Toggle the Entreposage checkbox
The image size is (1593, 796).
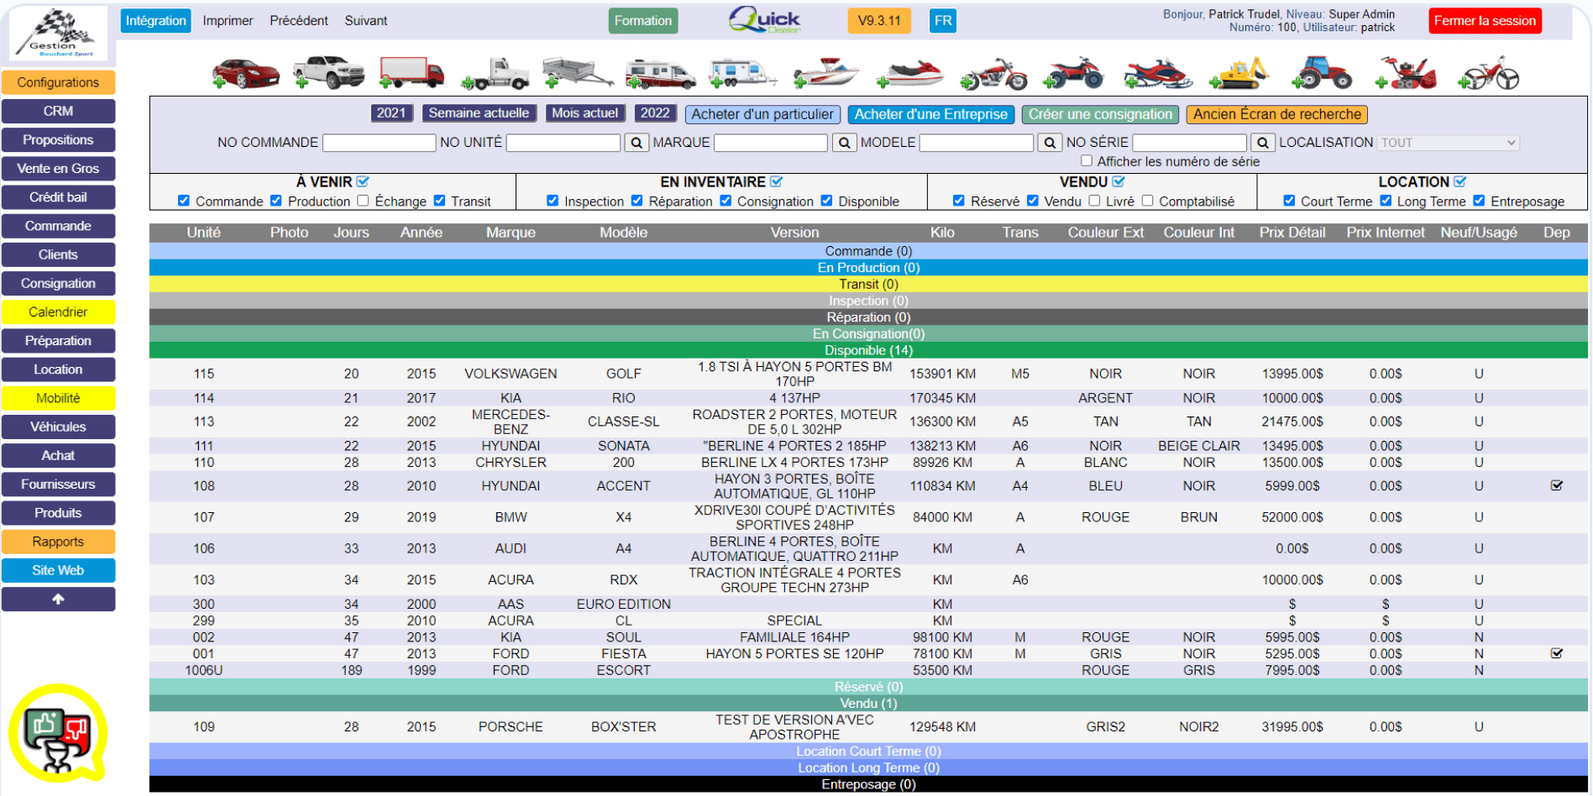[1479, 201]
